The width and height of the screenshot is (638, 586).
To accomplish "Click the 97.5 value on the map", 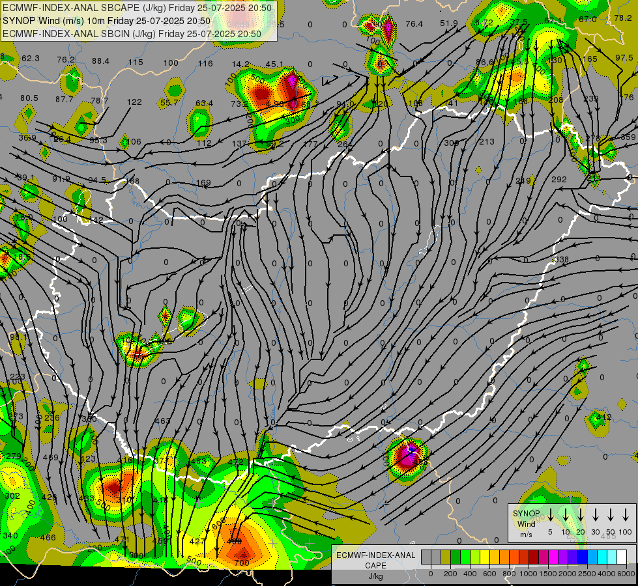I will point(624,58).
